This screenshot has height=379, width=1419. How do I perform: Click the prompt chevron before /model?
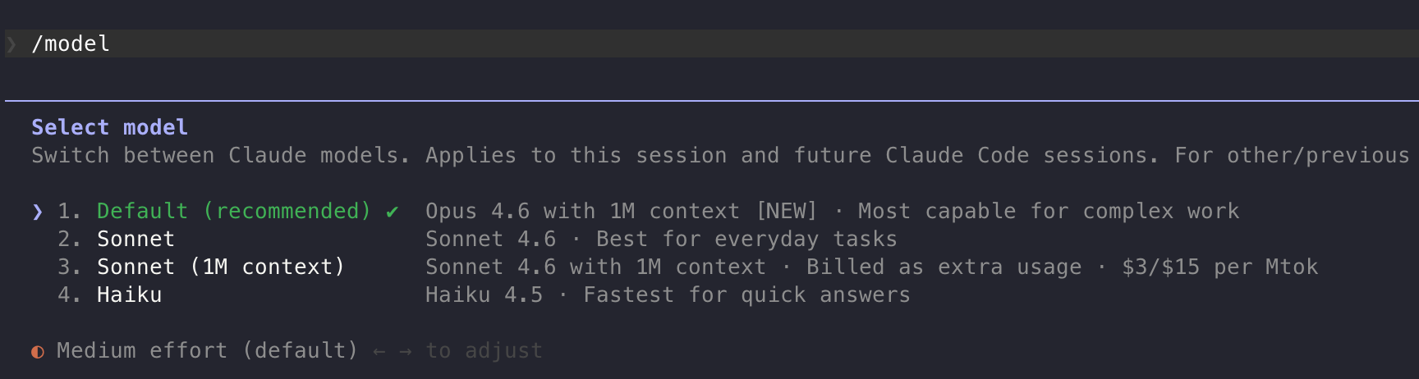click(x=11, y=44)
